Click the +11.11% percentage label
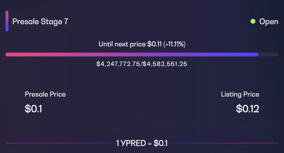The width and height of the screenshot is (284, 153). click(x=174, y=44)
